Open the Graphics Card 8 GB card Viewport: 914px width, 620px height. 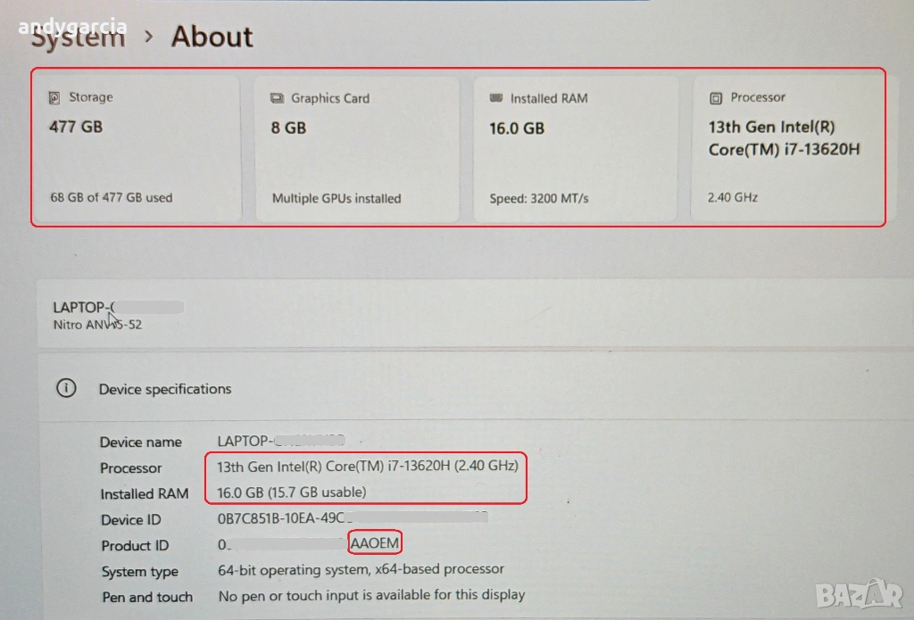click(357, 148)
